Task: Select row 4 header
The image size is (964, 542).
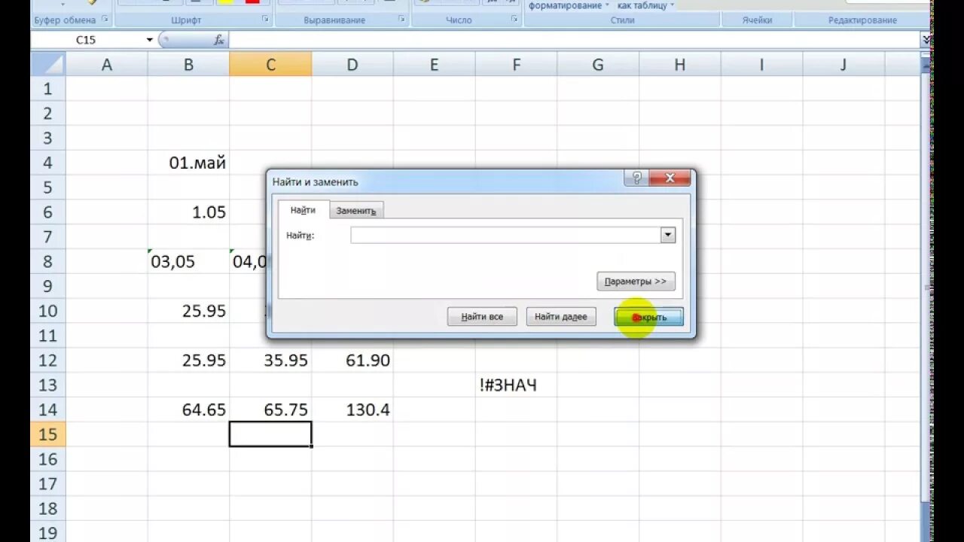Action: click(x=48, y=163)
